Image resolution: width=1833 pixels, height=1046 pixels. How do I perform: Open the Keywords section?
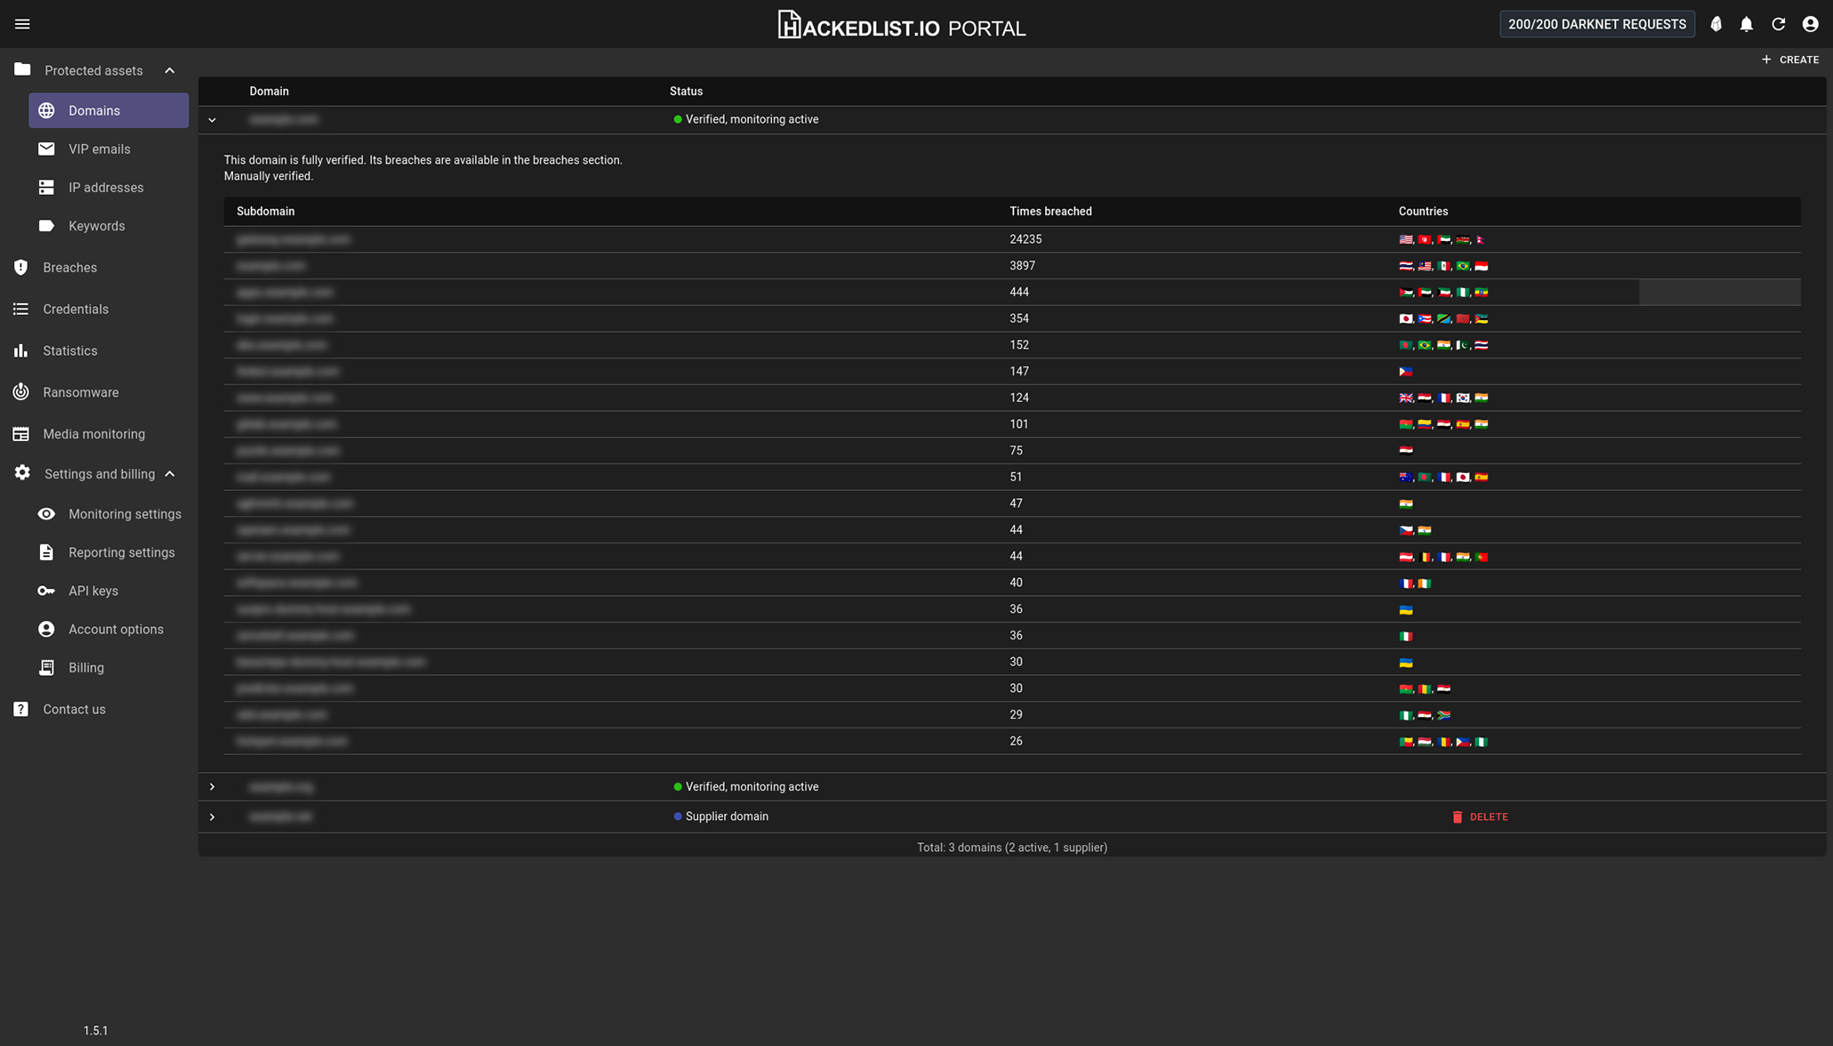96,225
